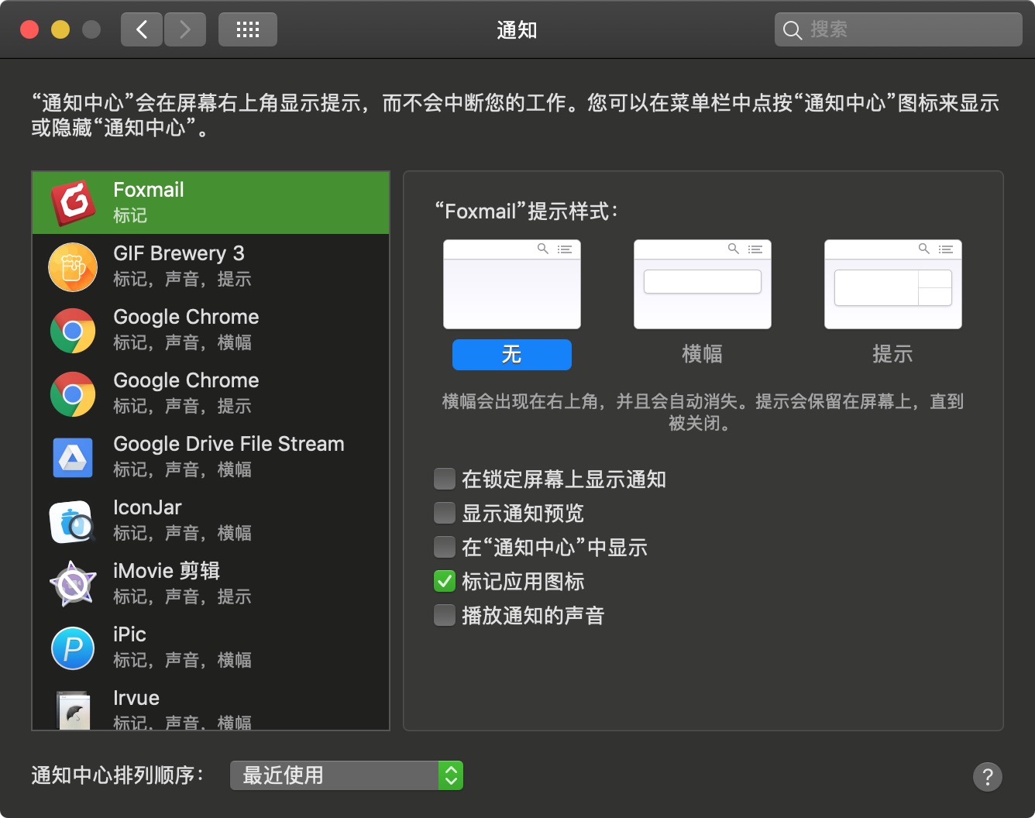Enable 显示通知预览 checkbox

[x=445, y=514]
